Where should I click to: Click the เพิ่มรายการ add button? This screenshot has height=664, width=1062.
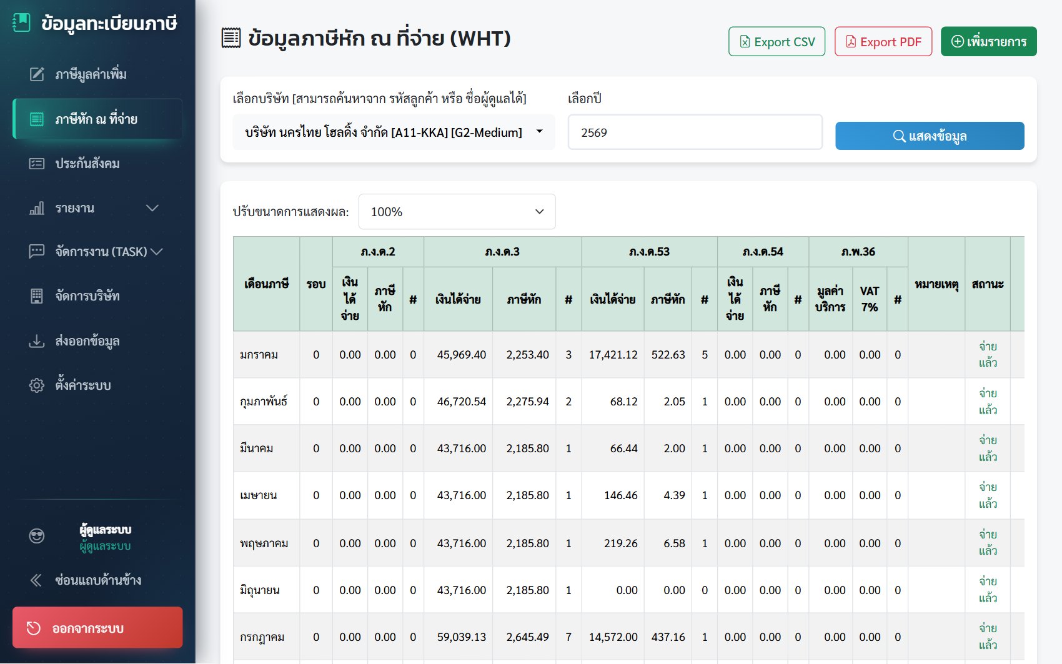pyautogui.click(x=988, y=41)
